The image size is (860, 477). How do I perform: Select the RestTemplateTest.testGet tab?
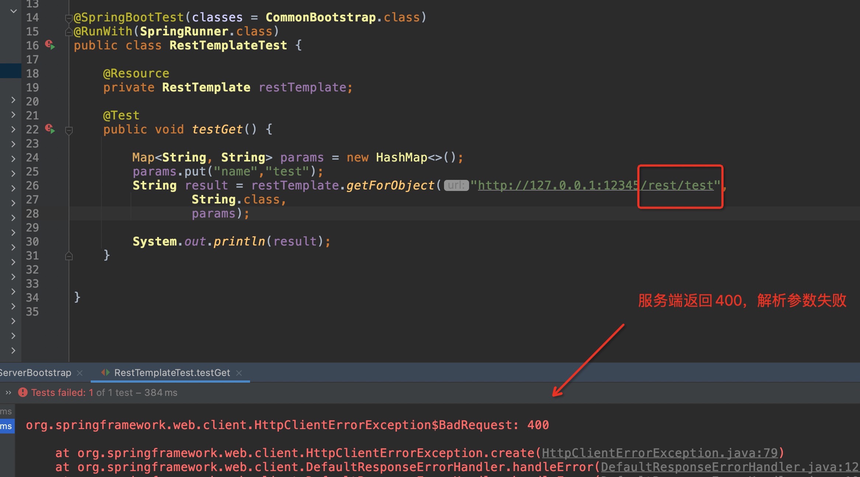pos(171,373)
